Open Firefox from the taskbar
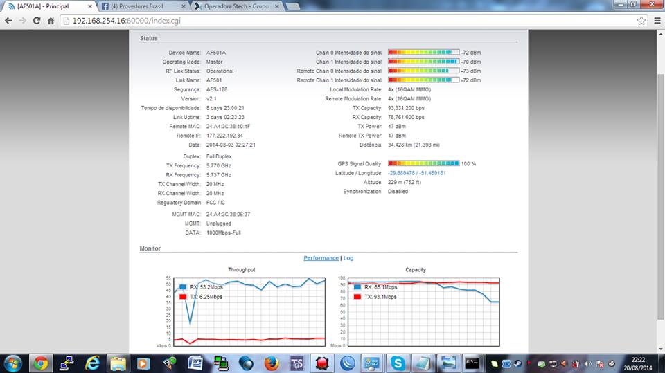The width and height of the screenshot is (665, 373). [272, 363]
